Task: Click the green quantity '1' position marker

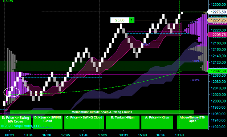Action: (131, 20)
